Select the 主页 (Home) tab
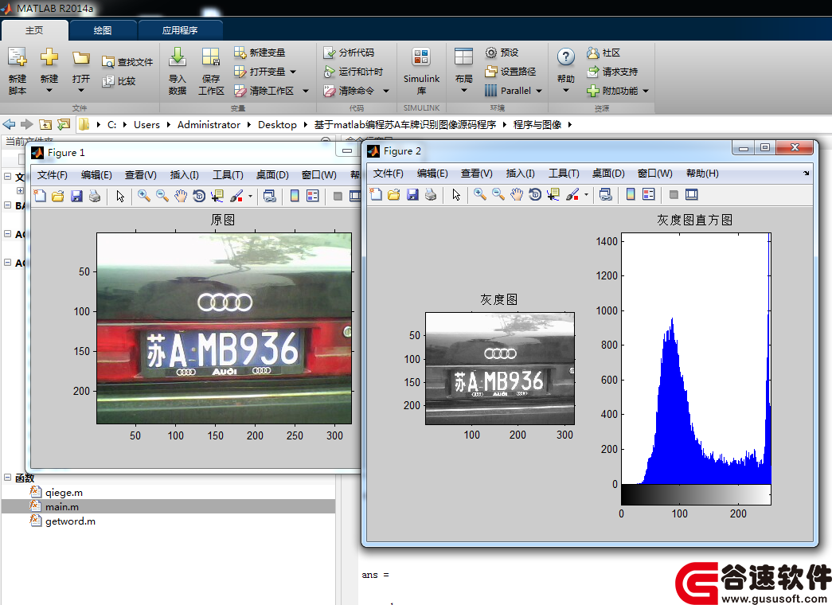Screen dimensions: 832x605 34,30
